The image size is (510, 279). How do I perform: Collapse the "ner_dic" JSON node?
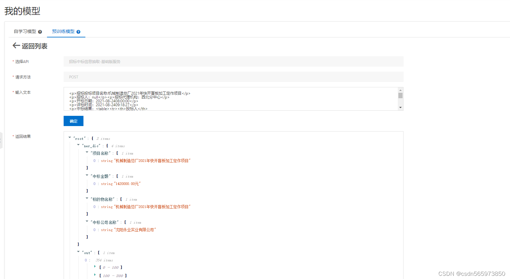pos(78,145)
